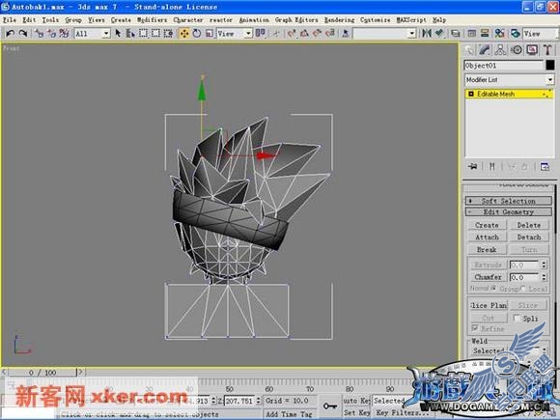Click the Undo arrow icon
The image size is (560, 420).
tap(11, 33)
